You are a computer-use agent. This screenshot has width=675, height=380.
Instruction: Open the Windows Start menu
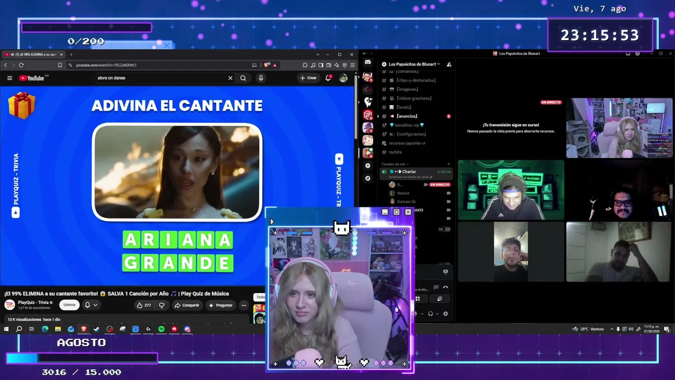[6, 329]
